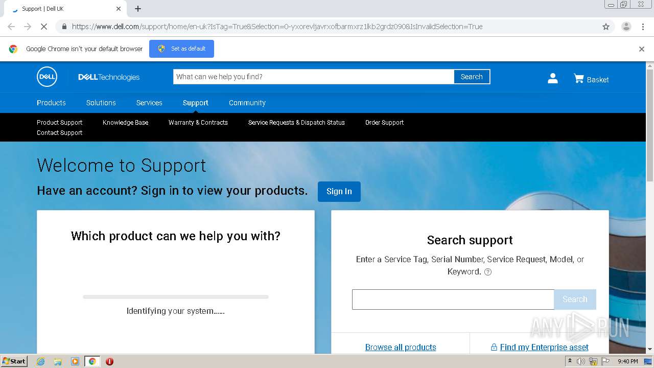View site info padlock icon
The image size is (654, 368).
64,27
